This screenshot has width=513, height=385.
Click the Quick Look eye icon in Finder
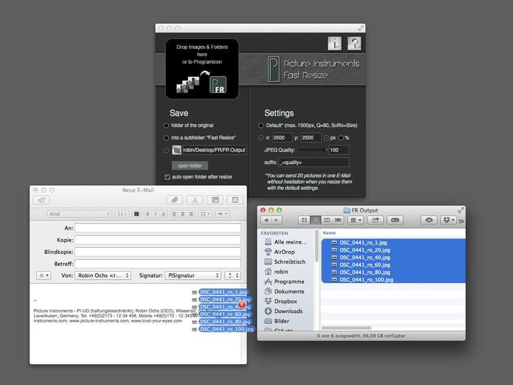pyautogui.click(x=429, y=220)
